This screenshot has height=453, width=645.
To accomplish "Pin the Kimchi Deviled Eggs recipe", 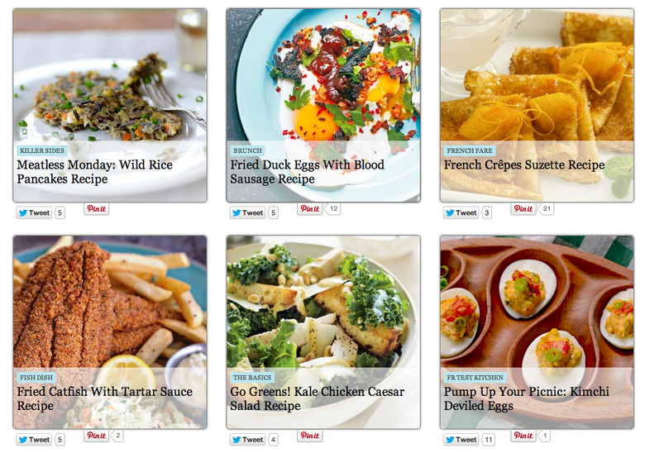I will 523,436.
